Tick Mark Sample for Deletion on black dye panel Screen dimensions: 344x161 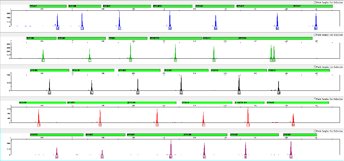315,67
